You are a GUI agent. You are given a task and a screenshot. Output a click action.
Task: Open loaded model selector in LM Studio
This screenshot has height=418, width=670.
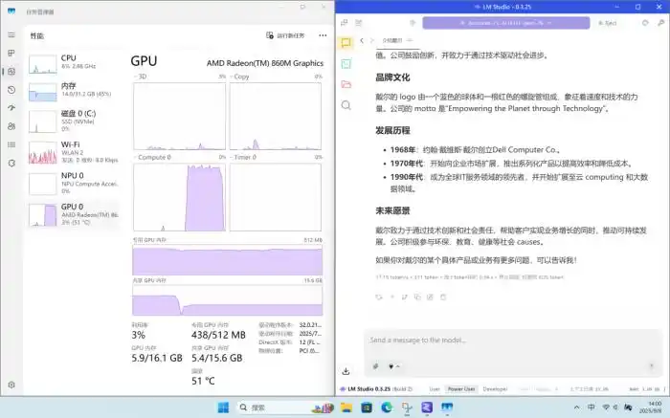click(506, 23)
